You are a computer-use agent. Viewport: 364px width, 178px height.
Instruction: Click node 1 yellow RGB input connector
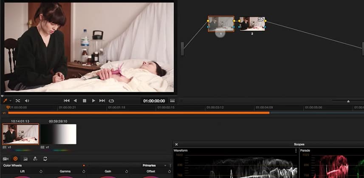click(208, 21)
